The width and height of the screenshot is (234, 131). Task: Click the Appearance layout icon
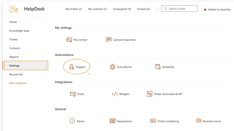(113, 121)
